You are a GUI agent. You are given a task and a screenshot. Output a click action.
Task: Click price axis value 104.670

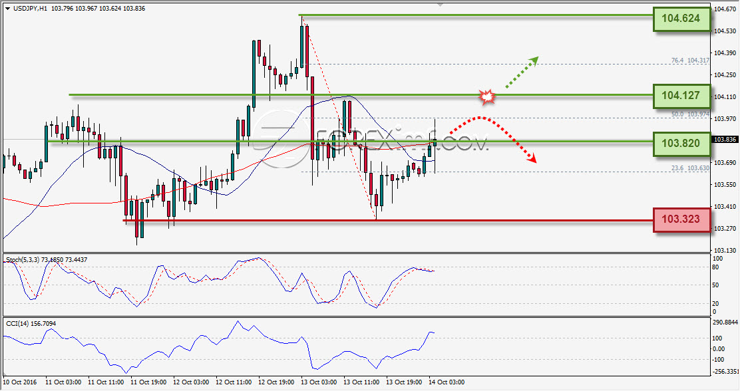[725, 9]
